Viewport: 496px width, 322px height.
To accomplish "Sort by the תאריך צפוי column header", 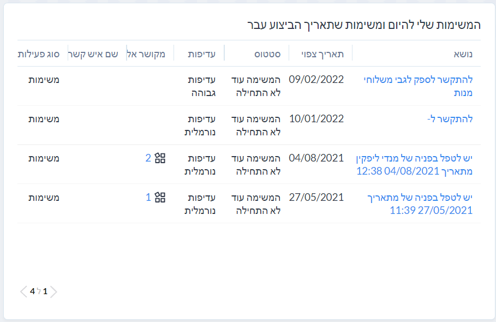I will pos(322,54).
